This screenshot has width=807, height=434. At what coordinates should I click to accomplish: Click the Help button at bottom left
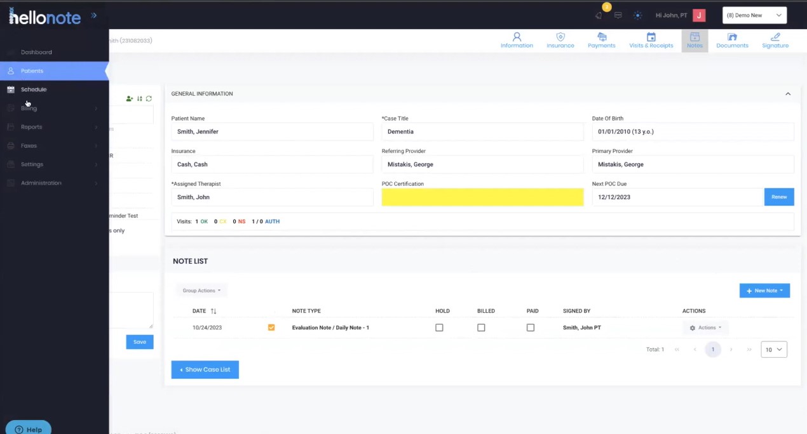pyautogui.click(x=28, y=428)
